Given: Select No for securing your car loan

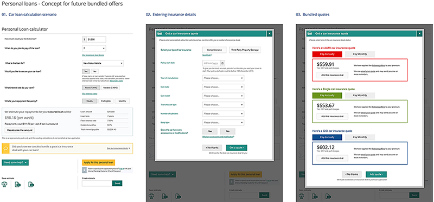Looking at the screenshot, I should point(94,71).
